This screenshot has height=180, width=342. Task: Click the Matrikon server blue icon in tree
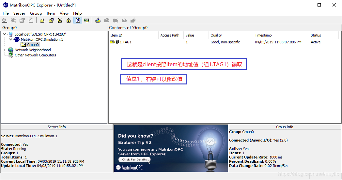pos(17,39)
